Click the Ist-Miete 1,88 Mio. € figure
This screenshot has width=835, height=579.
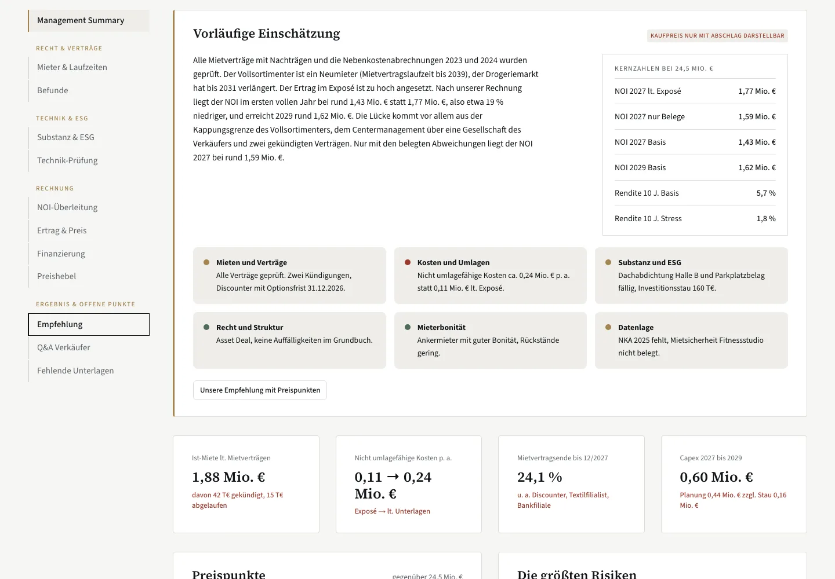(x=228, y=477)
